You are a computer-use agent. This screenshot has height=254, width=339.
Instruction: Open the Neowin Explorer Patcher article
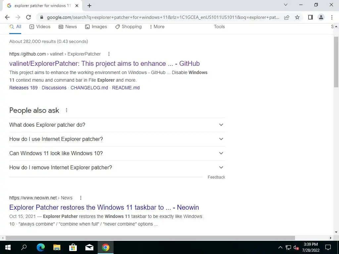(x=104, y=207)
